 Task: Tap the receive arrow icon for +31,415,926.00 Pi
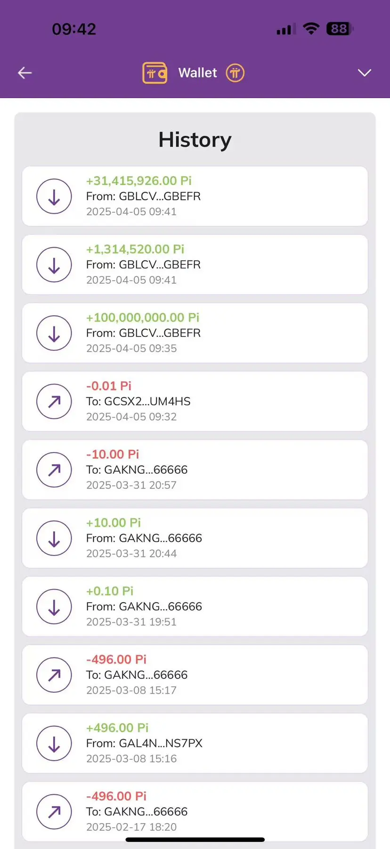point(54,196)
